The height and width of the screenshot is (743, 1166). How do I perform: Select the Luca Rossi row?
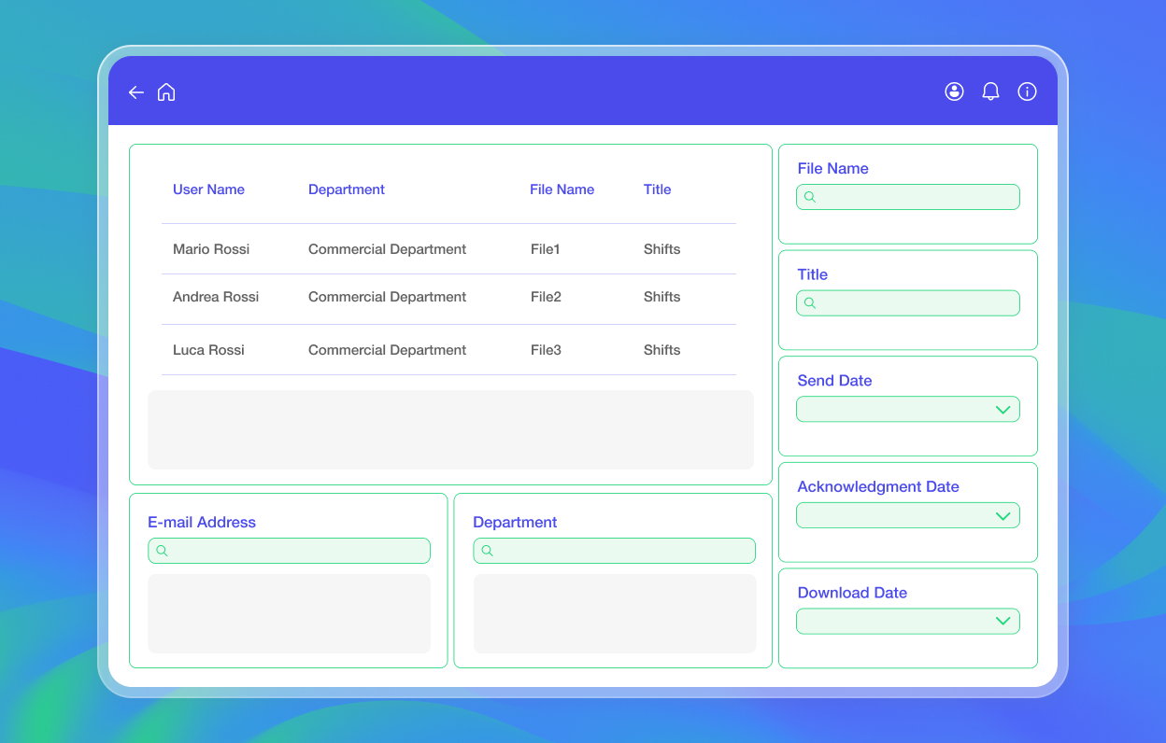tap(448, 350)
